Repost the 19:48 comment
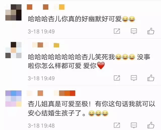Screen dimensions: 161x130 click(x=117, y=125)
